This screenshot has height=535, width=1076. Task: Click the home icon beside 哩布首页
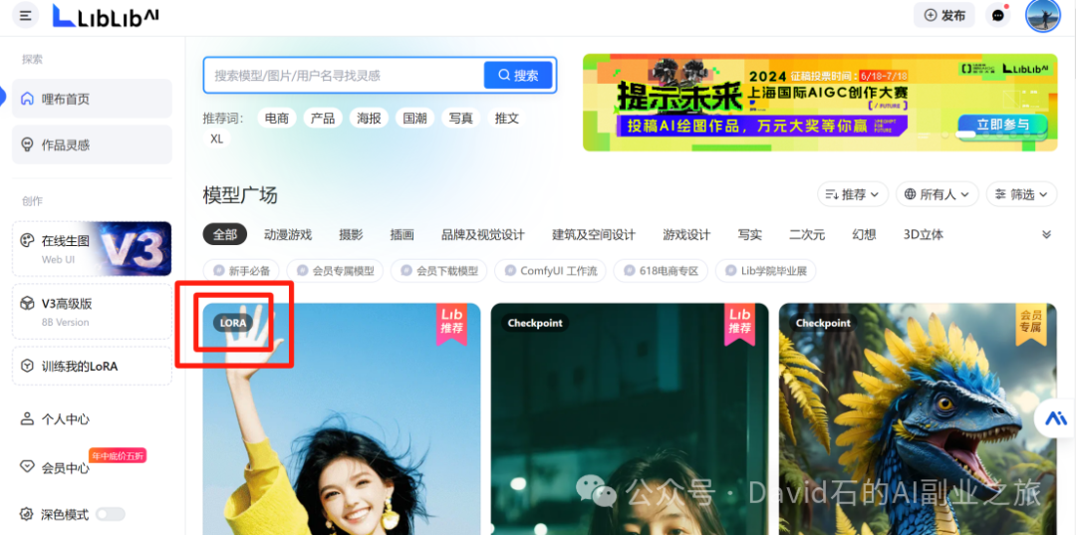pos(27,99)
